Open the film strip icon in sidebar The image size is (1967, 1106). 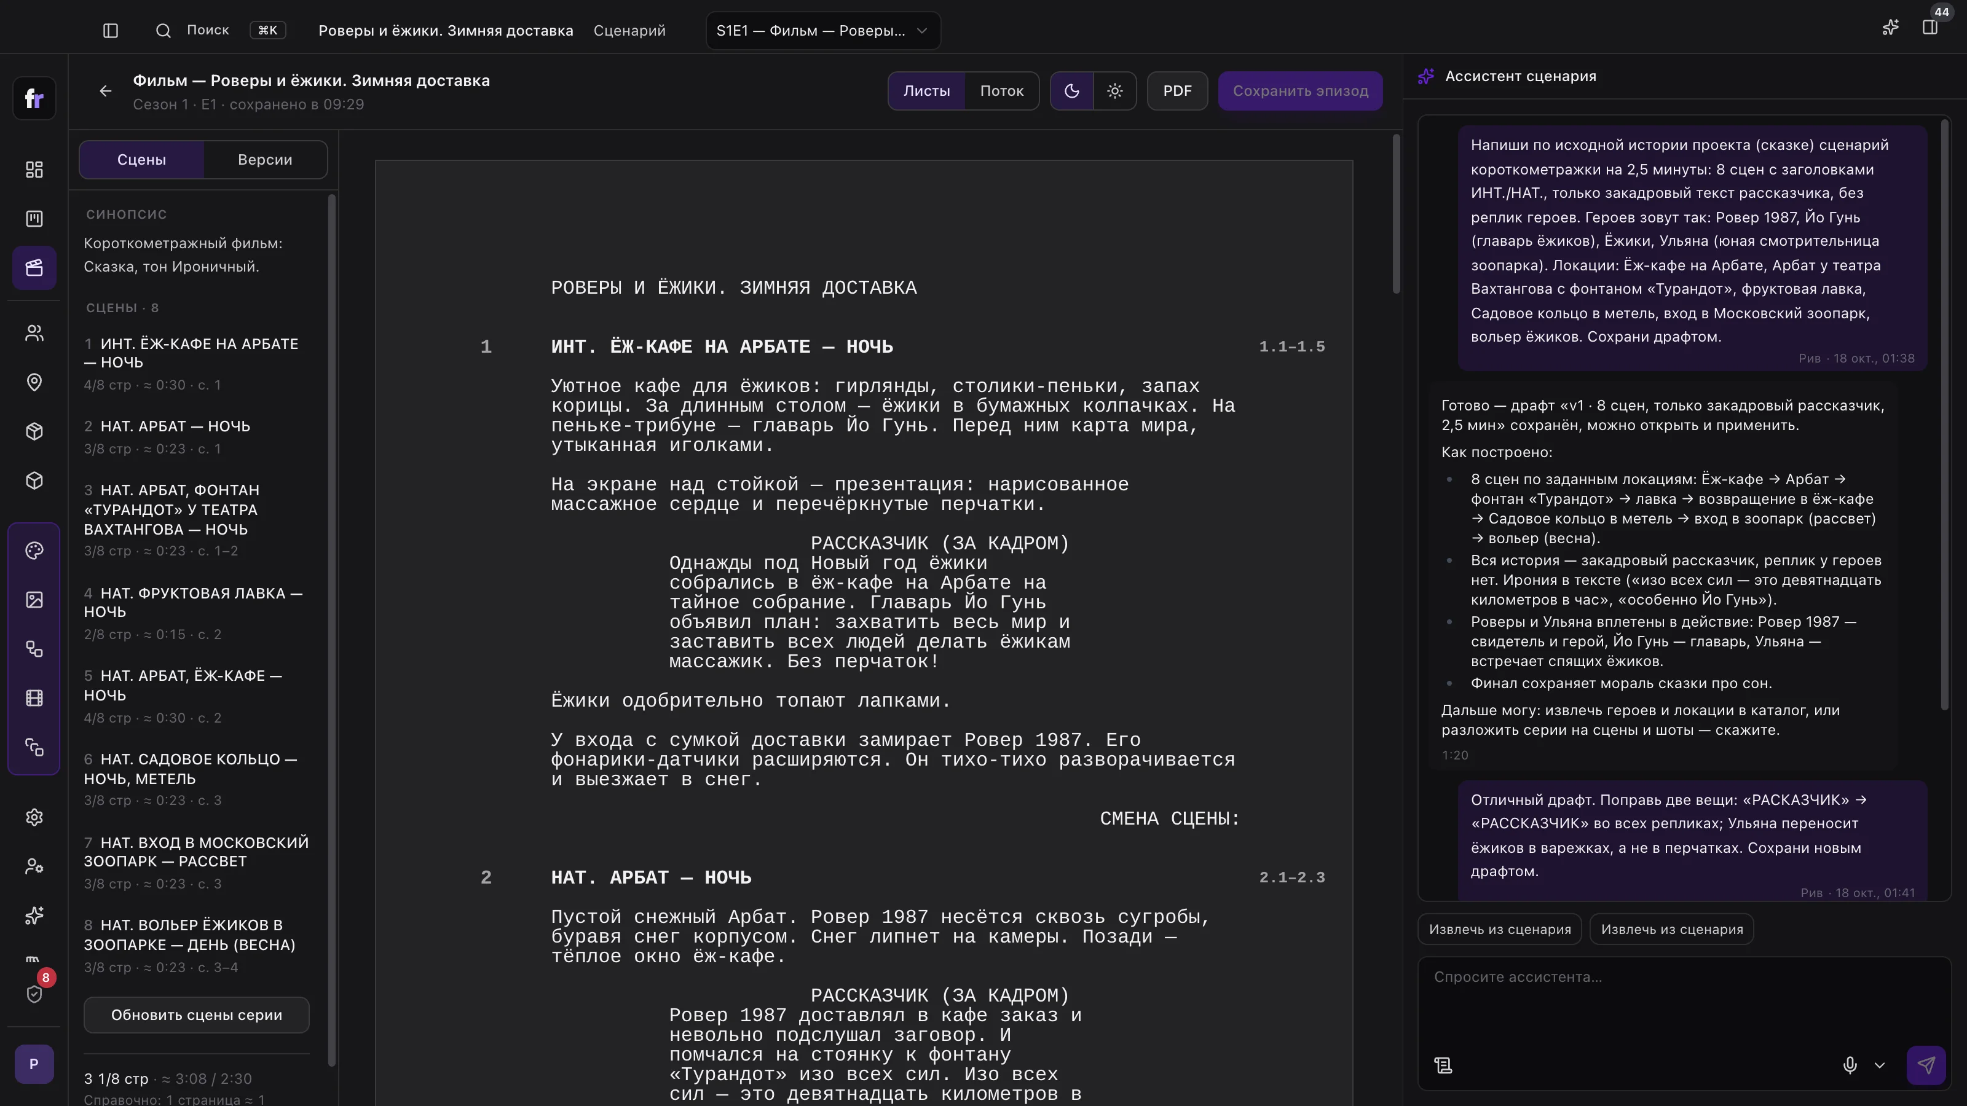tap(34, 697)
